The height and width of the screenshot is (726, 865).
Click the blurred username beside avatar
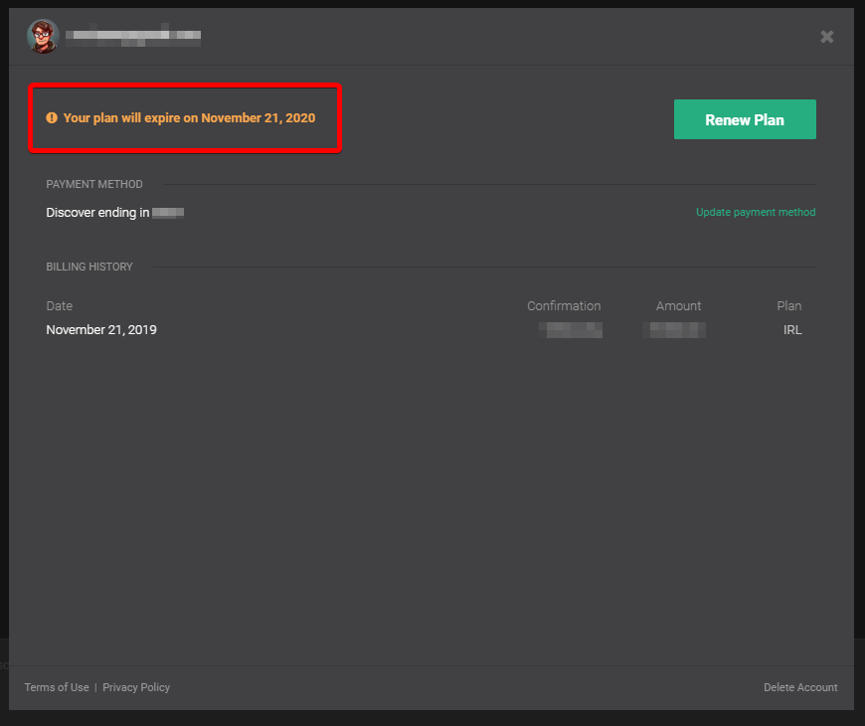(x=133, y=36)
